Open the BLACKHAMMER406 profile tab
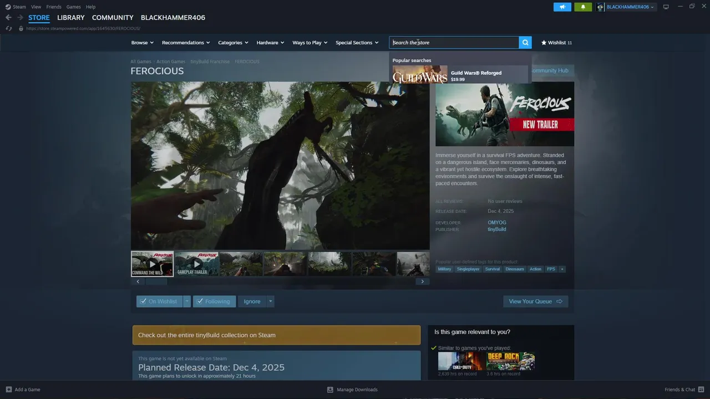Screen dimensions: 710x399 [173, 18]
